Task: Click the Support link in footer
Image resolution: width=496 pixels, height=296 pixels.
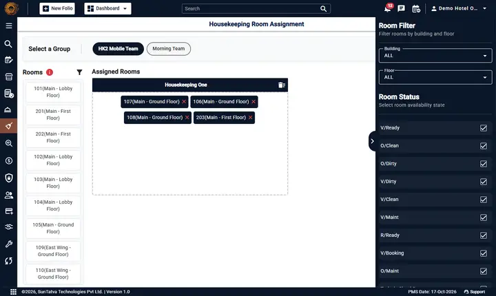Action: (475, 292)
